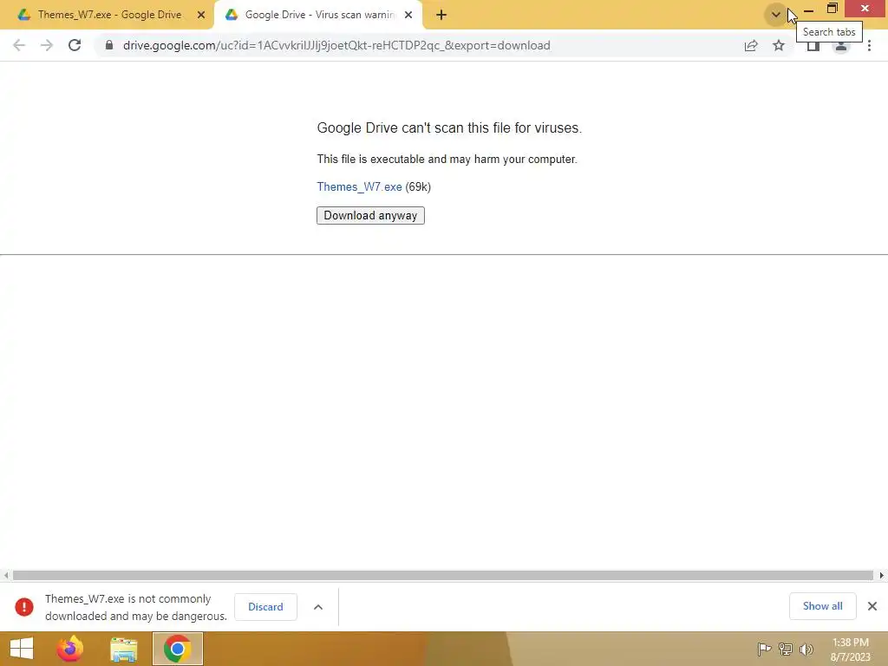
Task: Share this page using share icon
Action: [x=751, y=45]
